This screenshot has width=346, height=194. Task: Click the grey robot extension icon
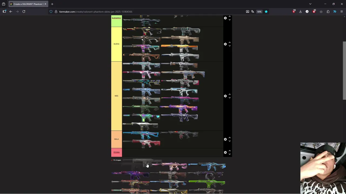(x=321, y=12)
